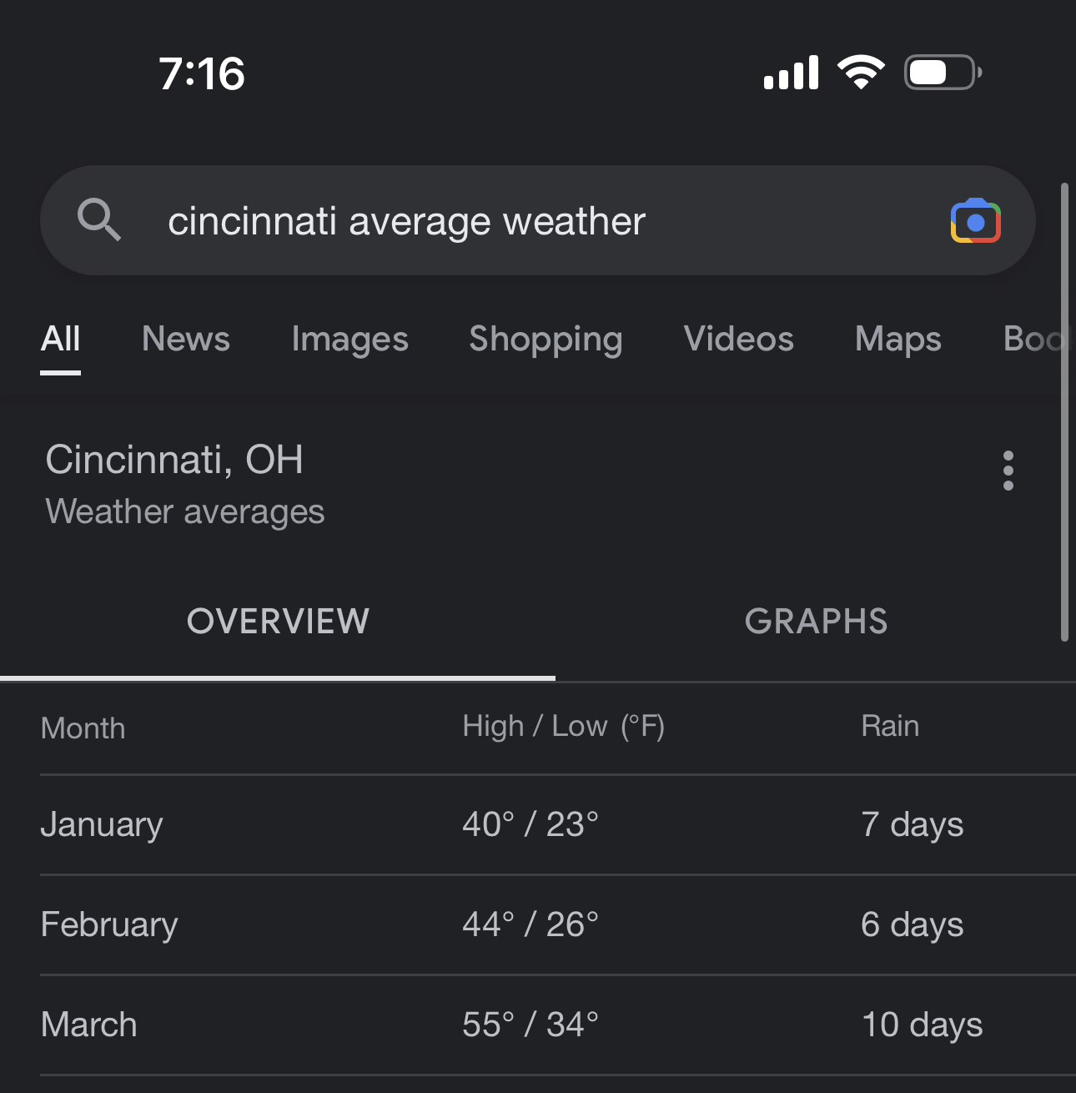The height and width of the screenshot is (1093, 1076).
Task: Click the search field with cincinnati query
Action: point(538,220)
